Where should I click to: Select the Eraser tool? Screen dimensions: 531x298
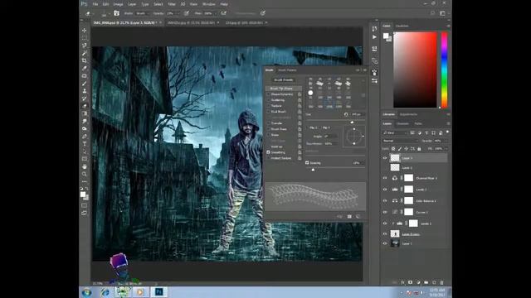[85, 106]
